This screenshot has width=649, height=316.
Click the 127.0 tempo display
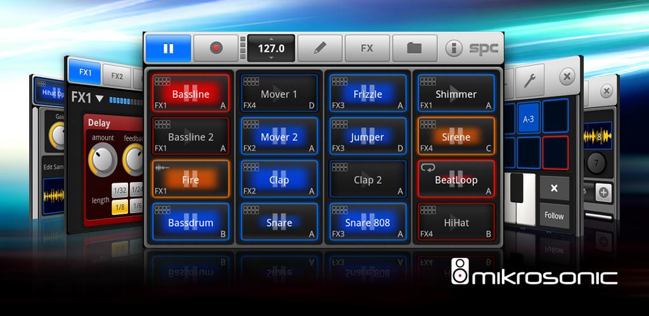[271, 48]
